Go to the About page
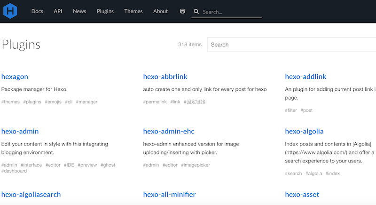376x205 pixels. coord(160,11)
